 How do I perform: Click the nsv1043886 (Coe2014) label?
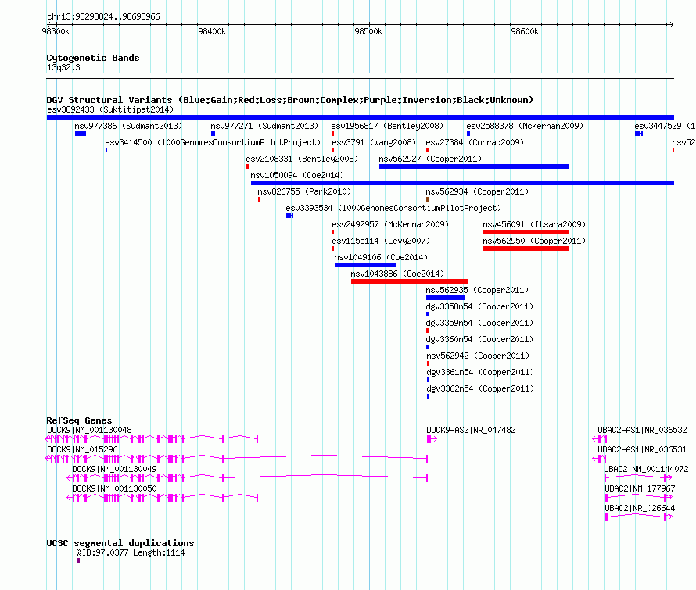click(x=397, y=274)
